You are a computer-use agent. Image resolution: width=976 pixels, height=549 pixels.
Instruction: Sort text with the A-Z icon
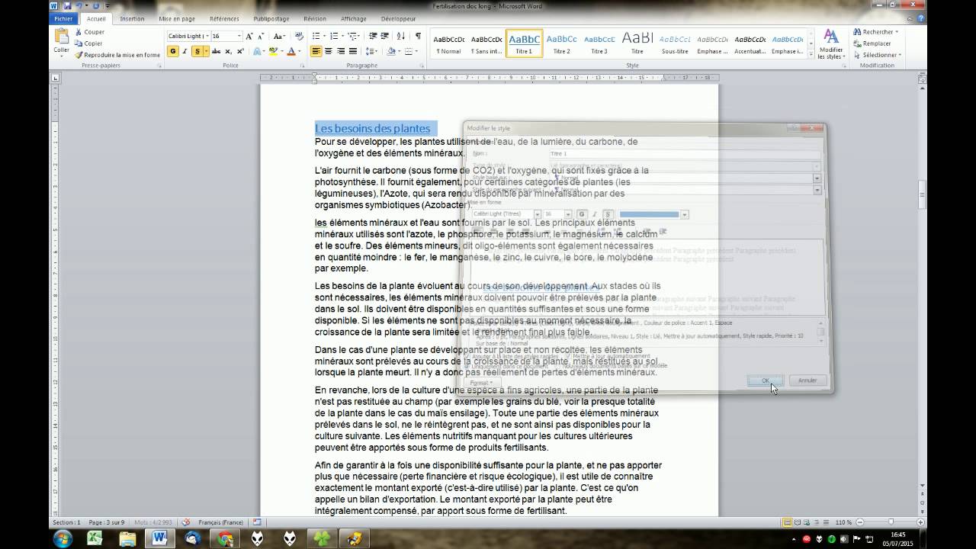(401, 36)
